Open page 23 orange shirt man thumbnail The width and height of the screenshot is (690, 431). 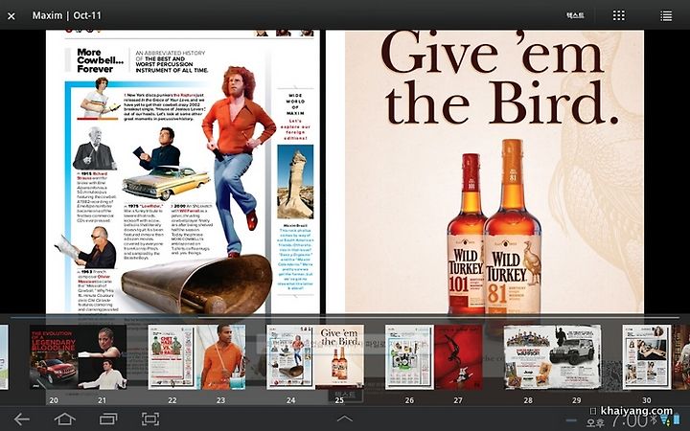pyautogui.click(x=221, y=357)
